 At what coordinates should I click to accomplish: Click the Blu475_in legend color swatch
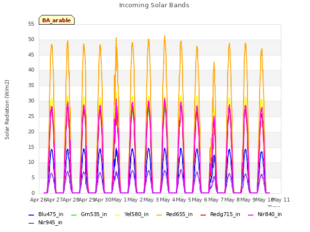click(x=31, y=215)
